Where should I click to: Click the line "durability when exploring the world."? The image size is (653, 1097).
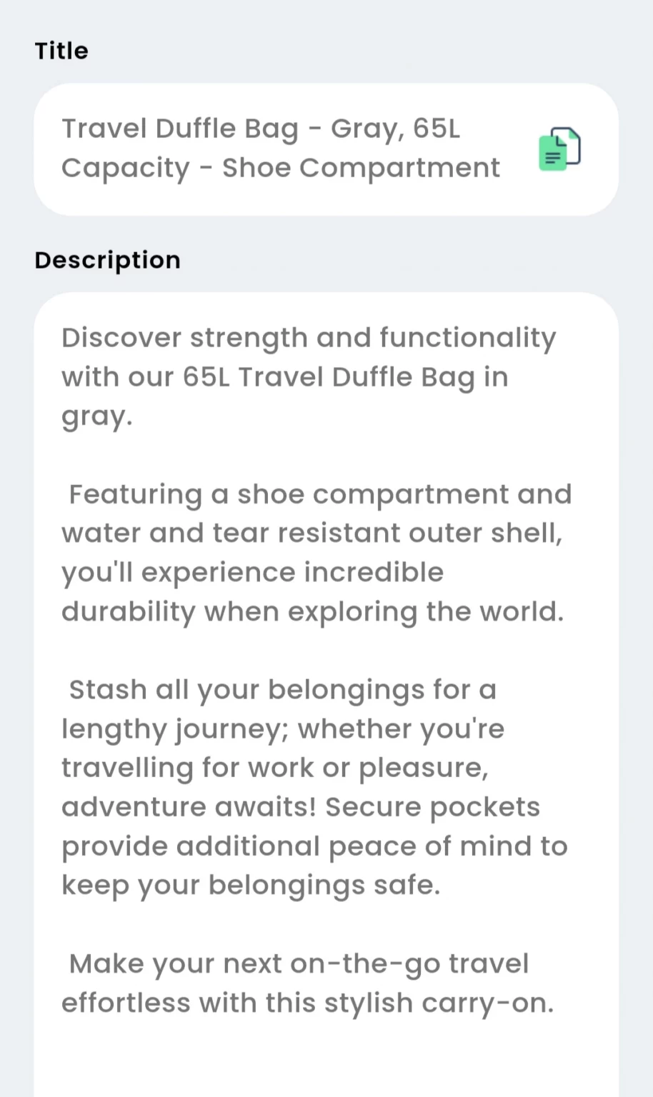coord(312,612)
